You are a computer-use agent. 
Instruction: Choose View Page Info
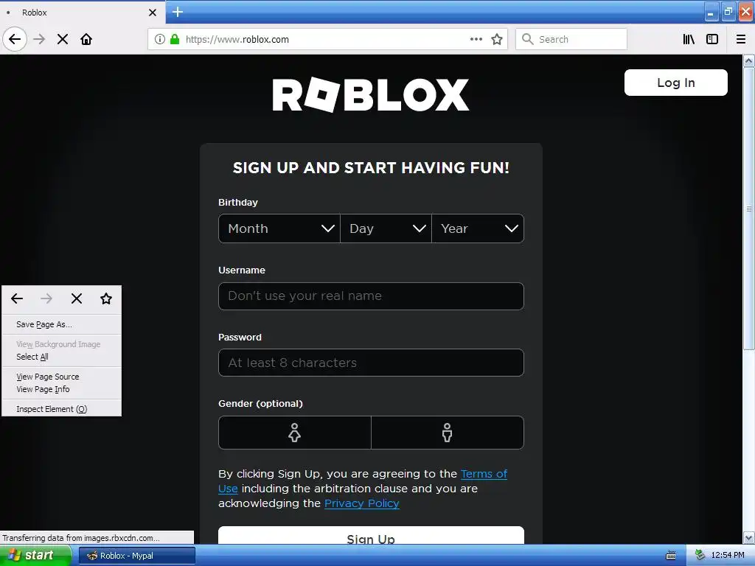pos(62,389)
